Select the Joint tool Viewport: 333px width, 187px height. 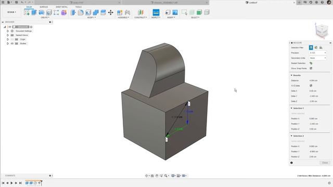127,12
